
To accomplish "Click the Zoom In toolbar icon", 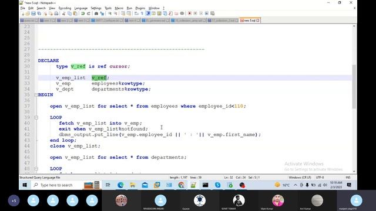I will [110, 13].
